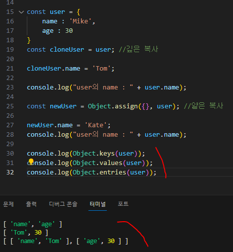Click the //얕은 복사 comment
This screenshot has height=252, width=233.
pyautogui.click(x=204, y=106)
